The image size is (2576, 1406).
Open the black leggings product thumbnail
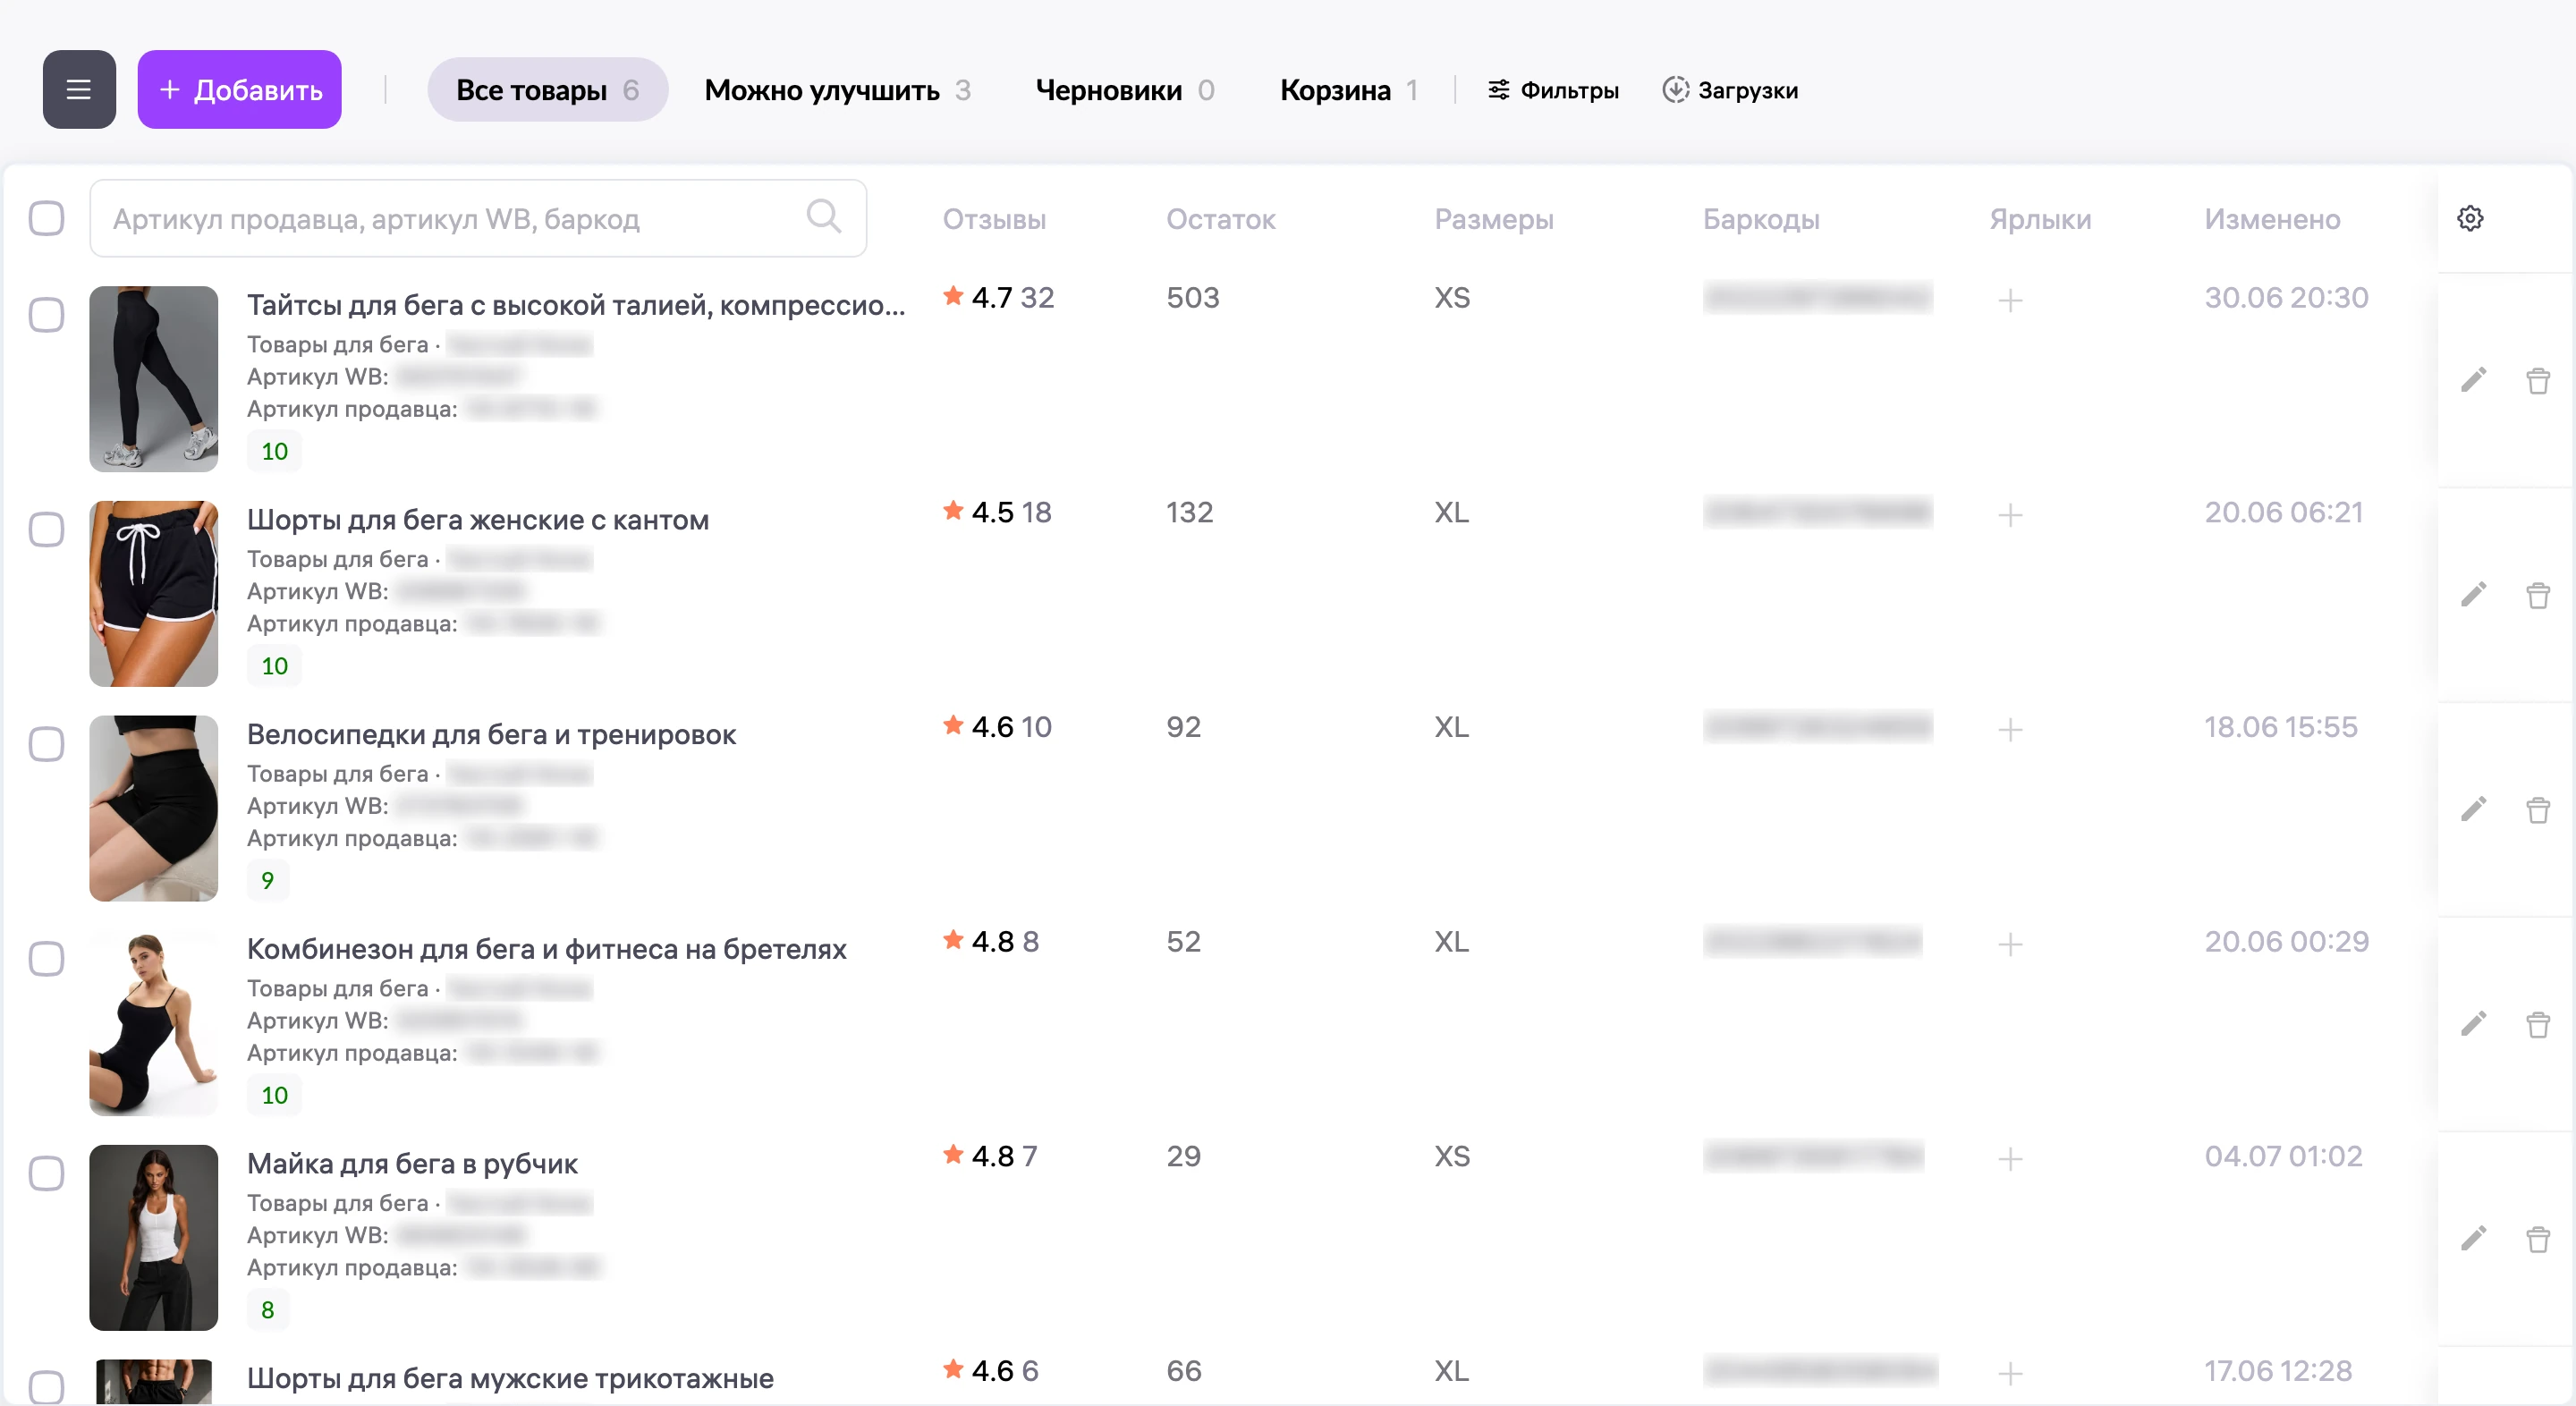click(153, 379)
